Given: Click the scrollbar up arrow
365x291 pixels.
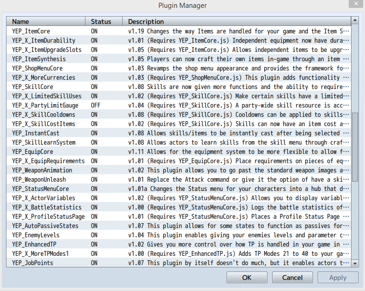Looking at the screenshot, I should 355,20.
